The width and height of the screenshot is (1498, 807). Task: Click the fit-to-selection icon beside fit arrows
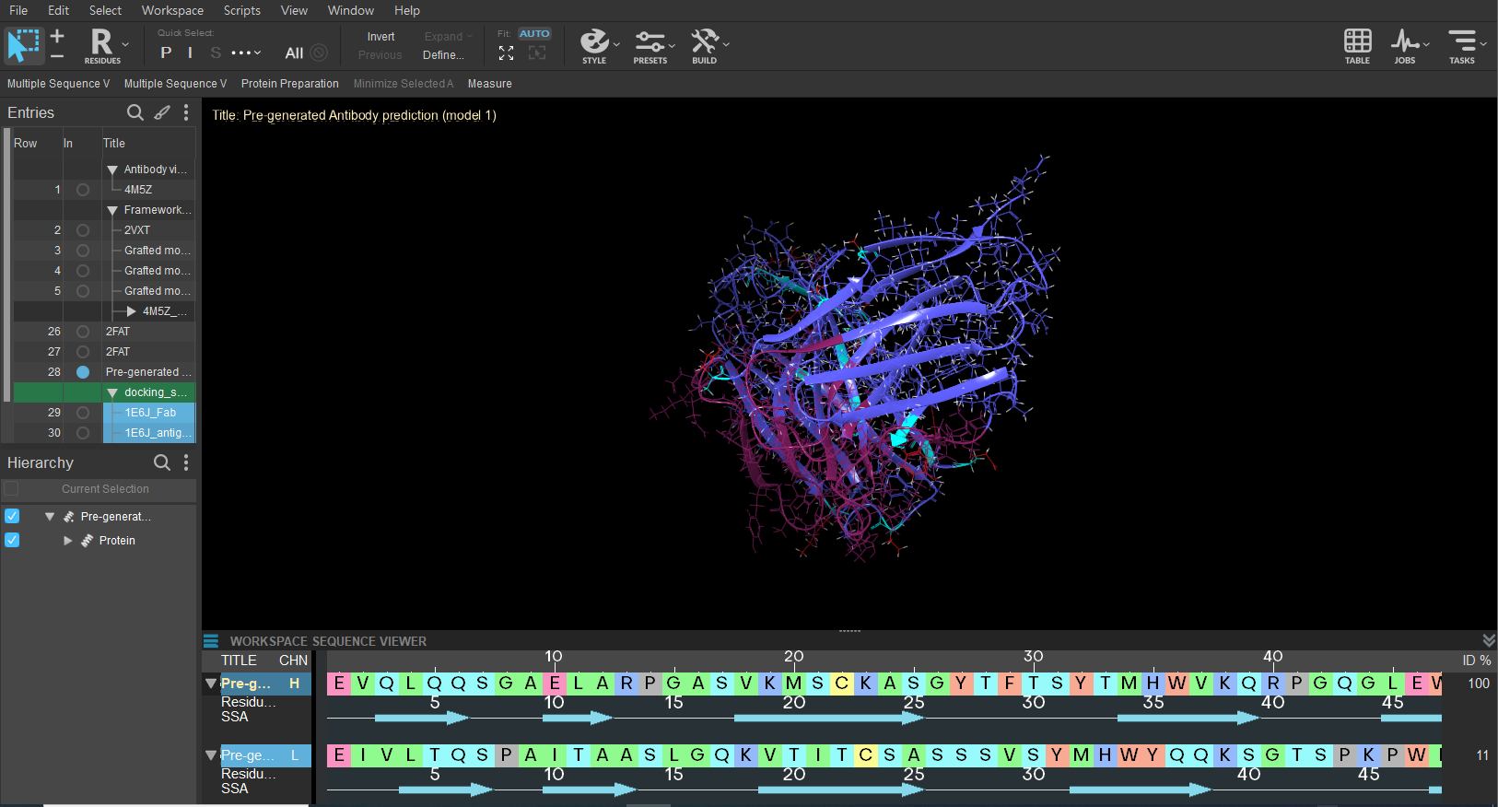coord(537,53)
